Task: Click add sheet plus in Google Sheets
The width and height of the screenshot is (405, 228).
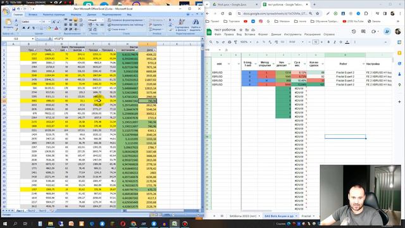Action: (x=214, y=216)
